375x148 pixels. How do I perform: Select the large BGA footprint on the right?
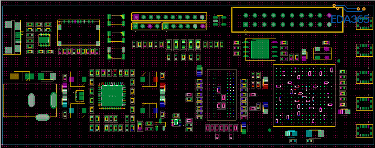tap(304, 95)
